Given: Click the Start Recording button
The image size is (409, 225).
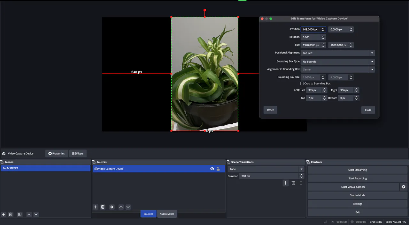Looking at the screenshot, I should 357,178.
